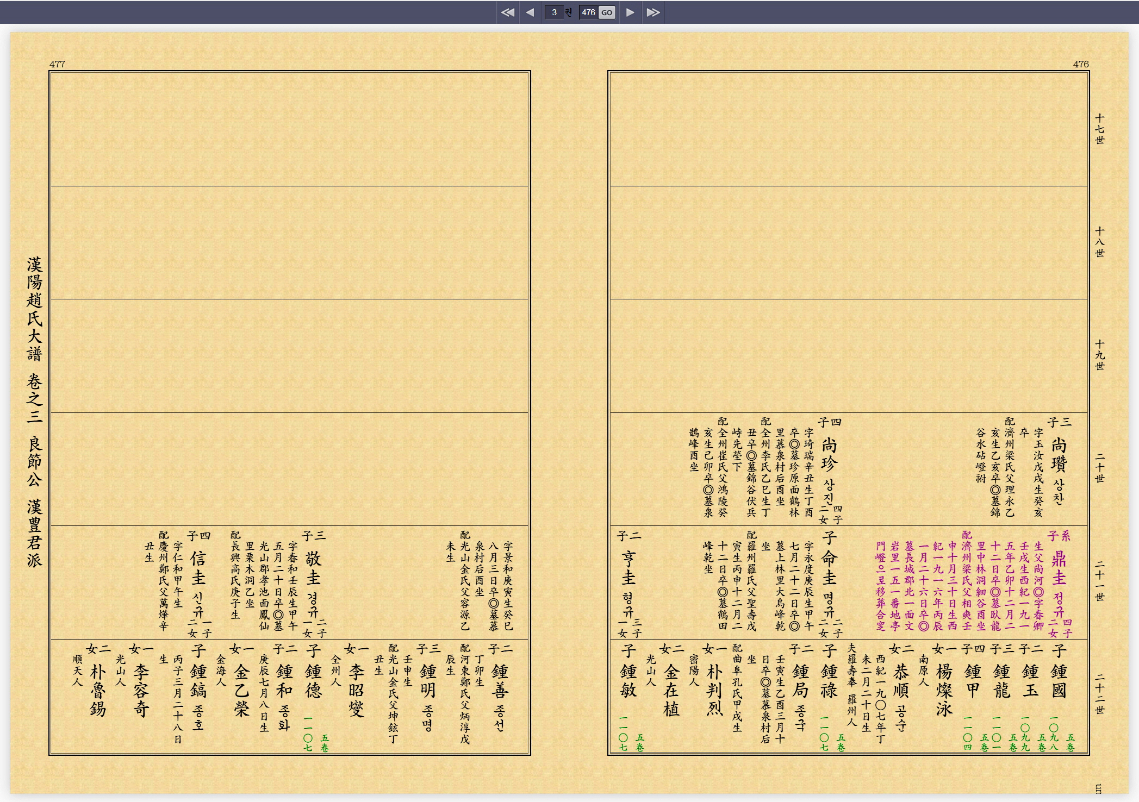The width and height of the screenshot is (1139, 802).
Task: Open the green 五卷 九九 link under 鍾玉
Action: 1033,734
